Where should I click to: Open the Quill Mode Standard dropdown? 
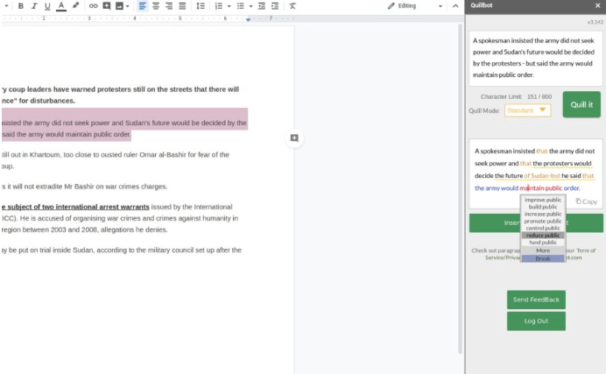point(527,110)
